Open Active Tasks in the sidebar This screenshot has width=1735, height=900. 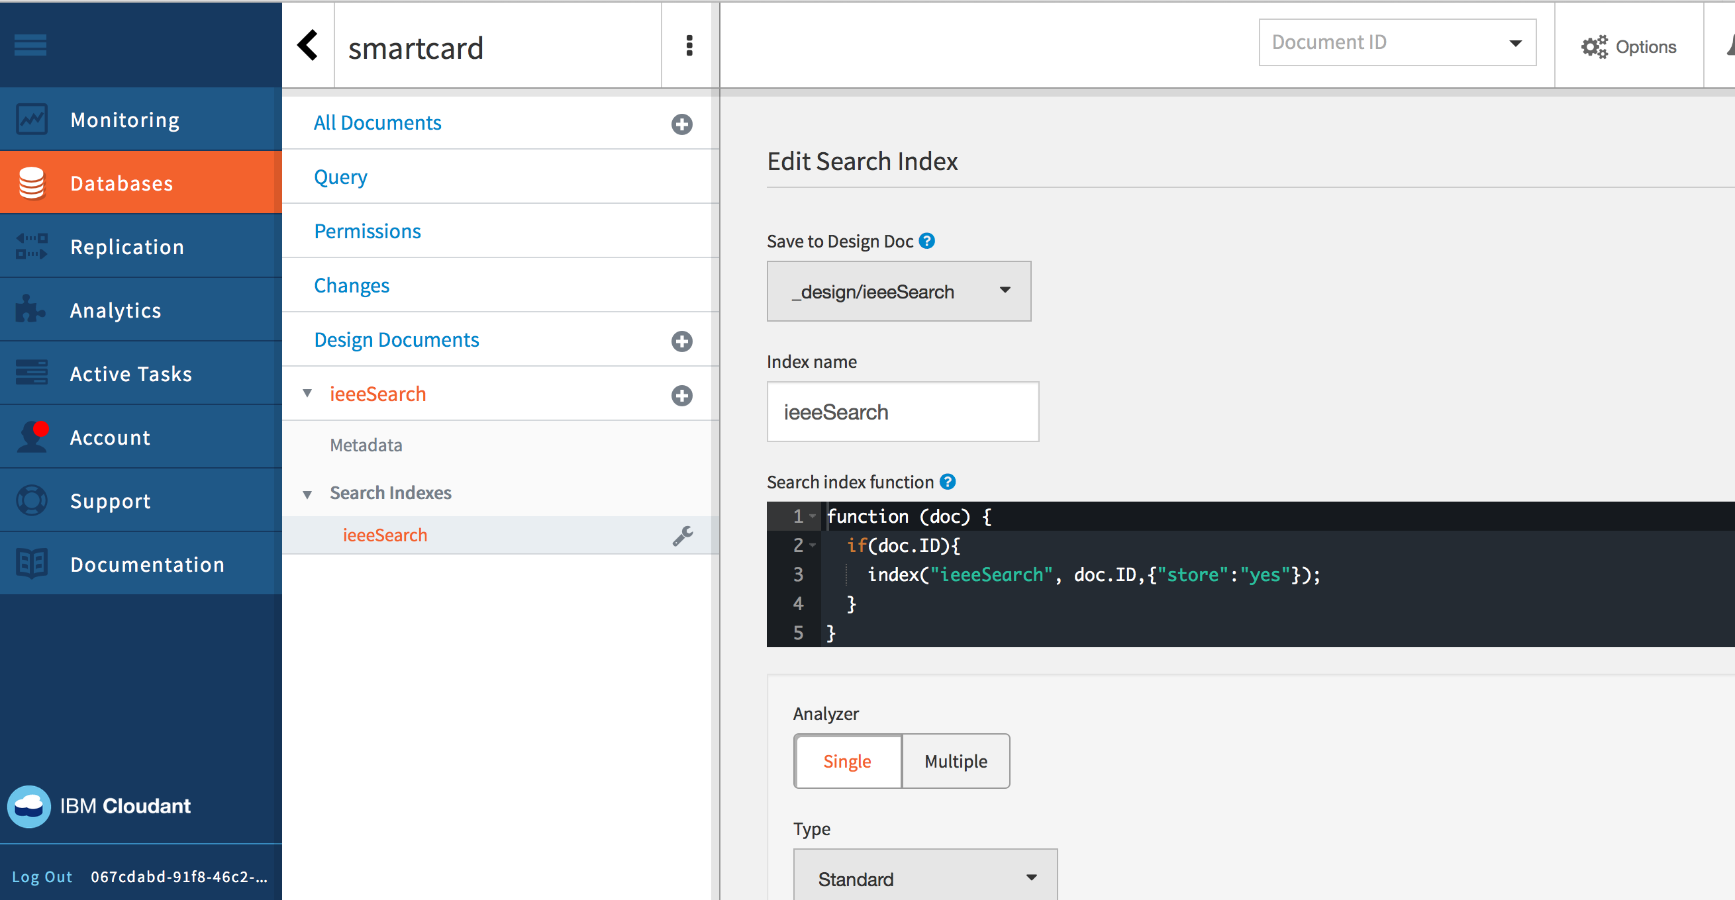(130, 374)
